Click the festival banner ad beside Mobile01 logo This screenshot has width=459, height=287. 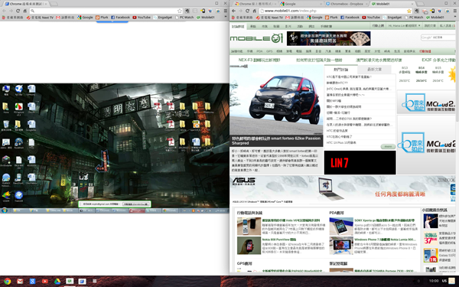coord(328,38)
